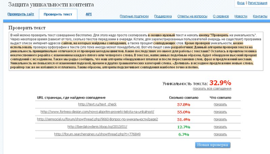
Task: Show matches for the 55.0% row
Action: click(220, 112)
